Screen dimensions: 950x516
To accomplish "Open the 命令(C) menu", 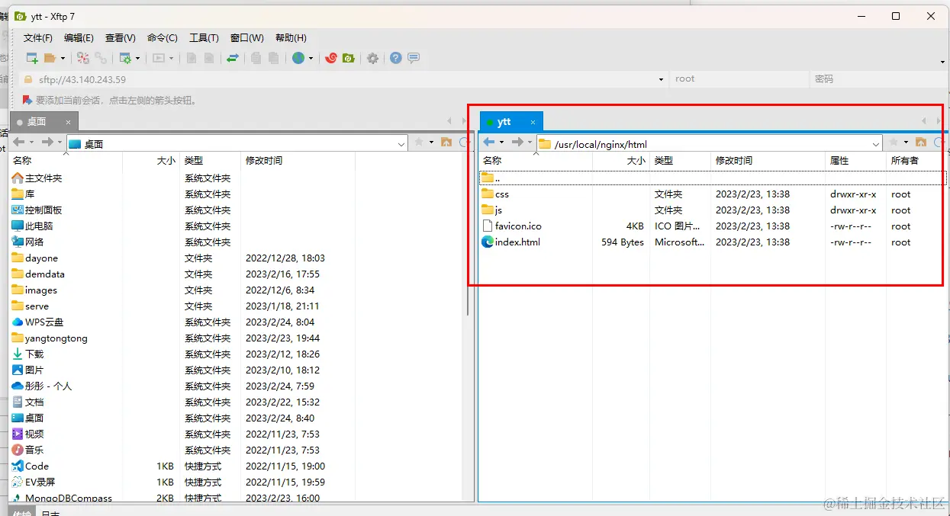I will (x=163, y=37).
